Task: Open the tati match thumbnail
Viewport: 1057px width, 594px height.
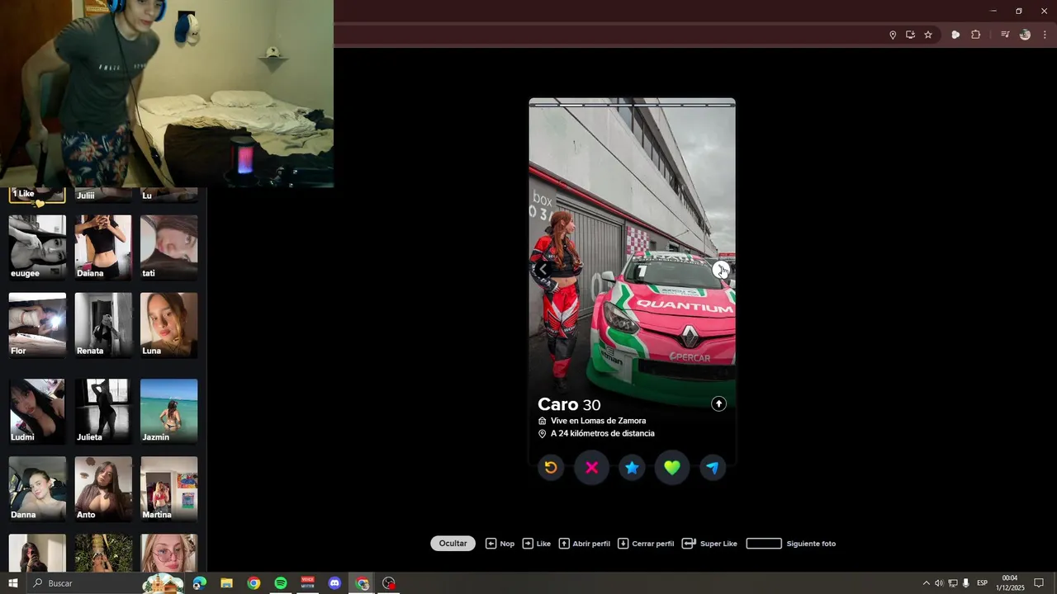Action: pos(169,247)
